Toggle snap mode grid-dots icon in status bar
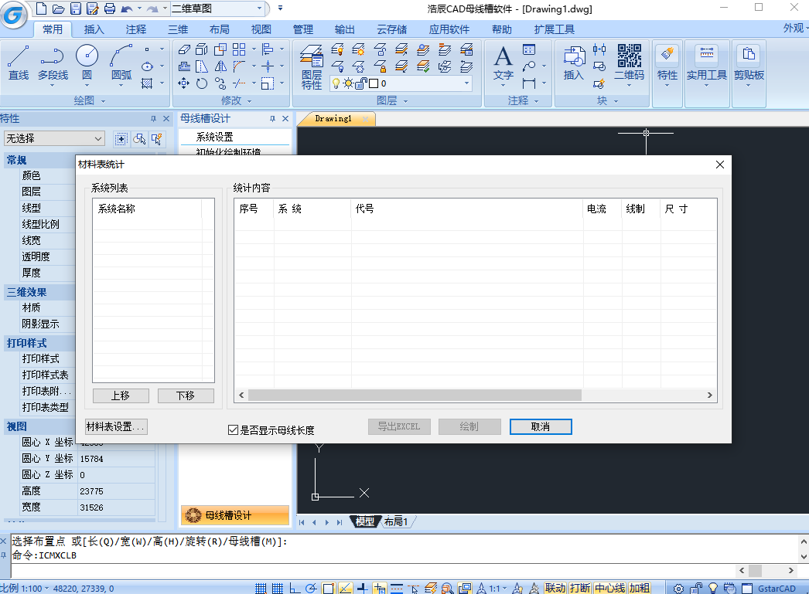Viewport: 809px width, 594px height. click(261, 589)
